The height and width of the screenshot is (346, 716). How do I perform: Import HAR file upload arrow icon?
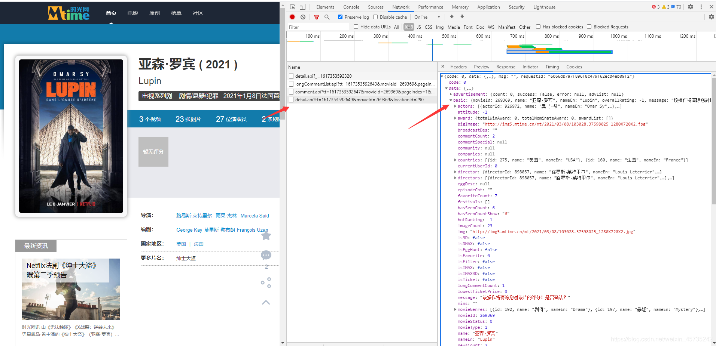tap(452, 17)
